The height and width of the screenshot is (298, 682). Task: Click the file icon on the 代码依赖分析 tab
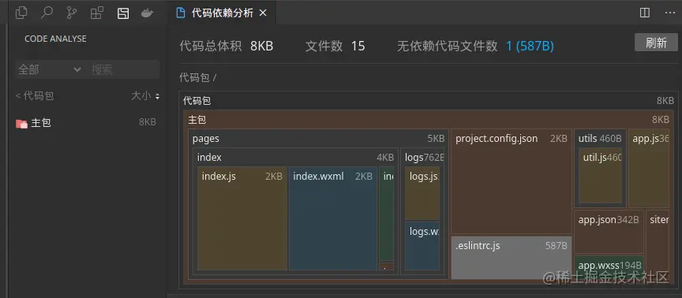pos(180,13)
